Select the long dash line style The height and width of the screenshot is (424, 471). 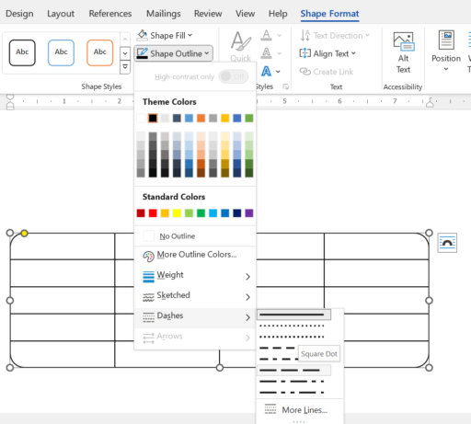[293, 371]
